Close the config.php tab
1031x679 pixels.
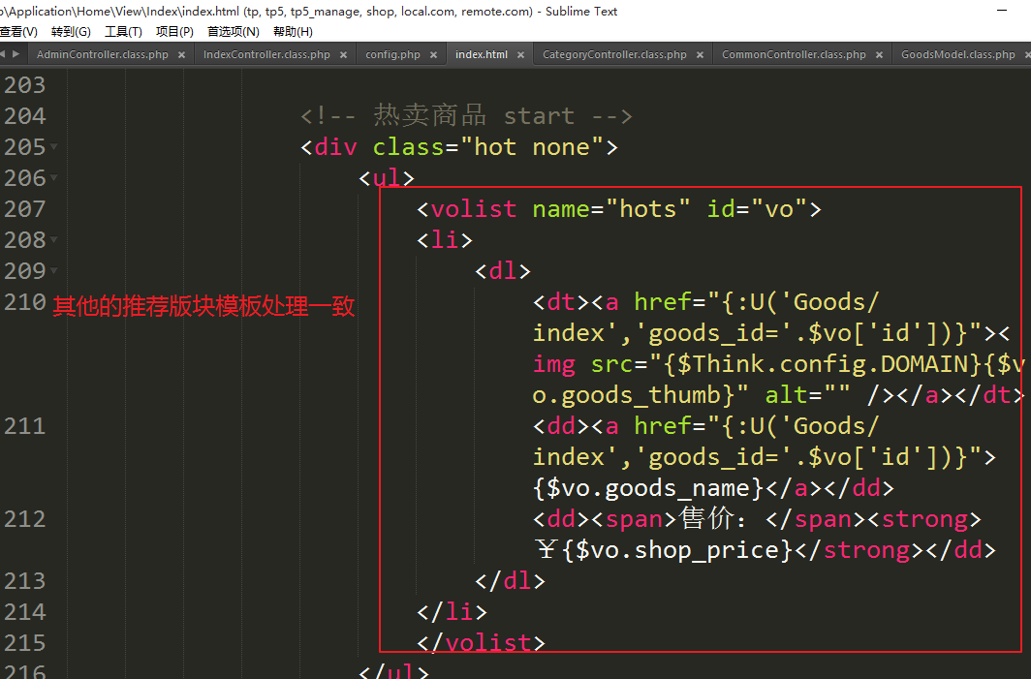point(434,55)
